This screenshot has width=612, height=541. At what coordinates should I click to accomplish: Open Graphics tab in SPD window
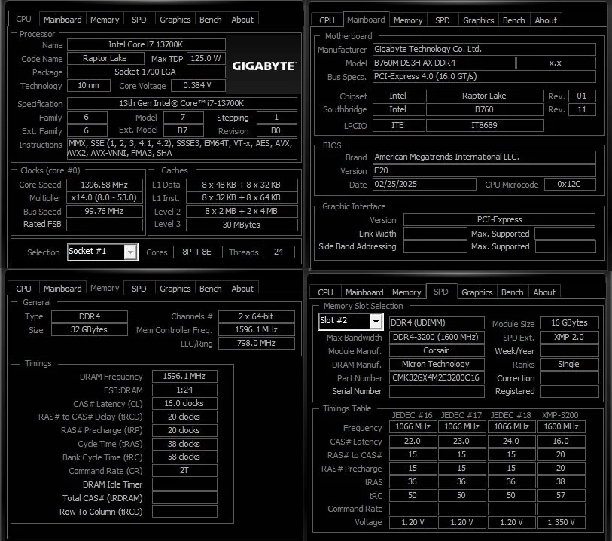tap(477, 292)
